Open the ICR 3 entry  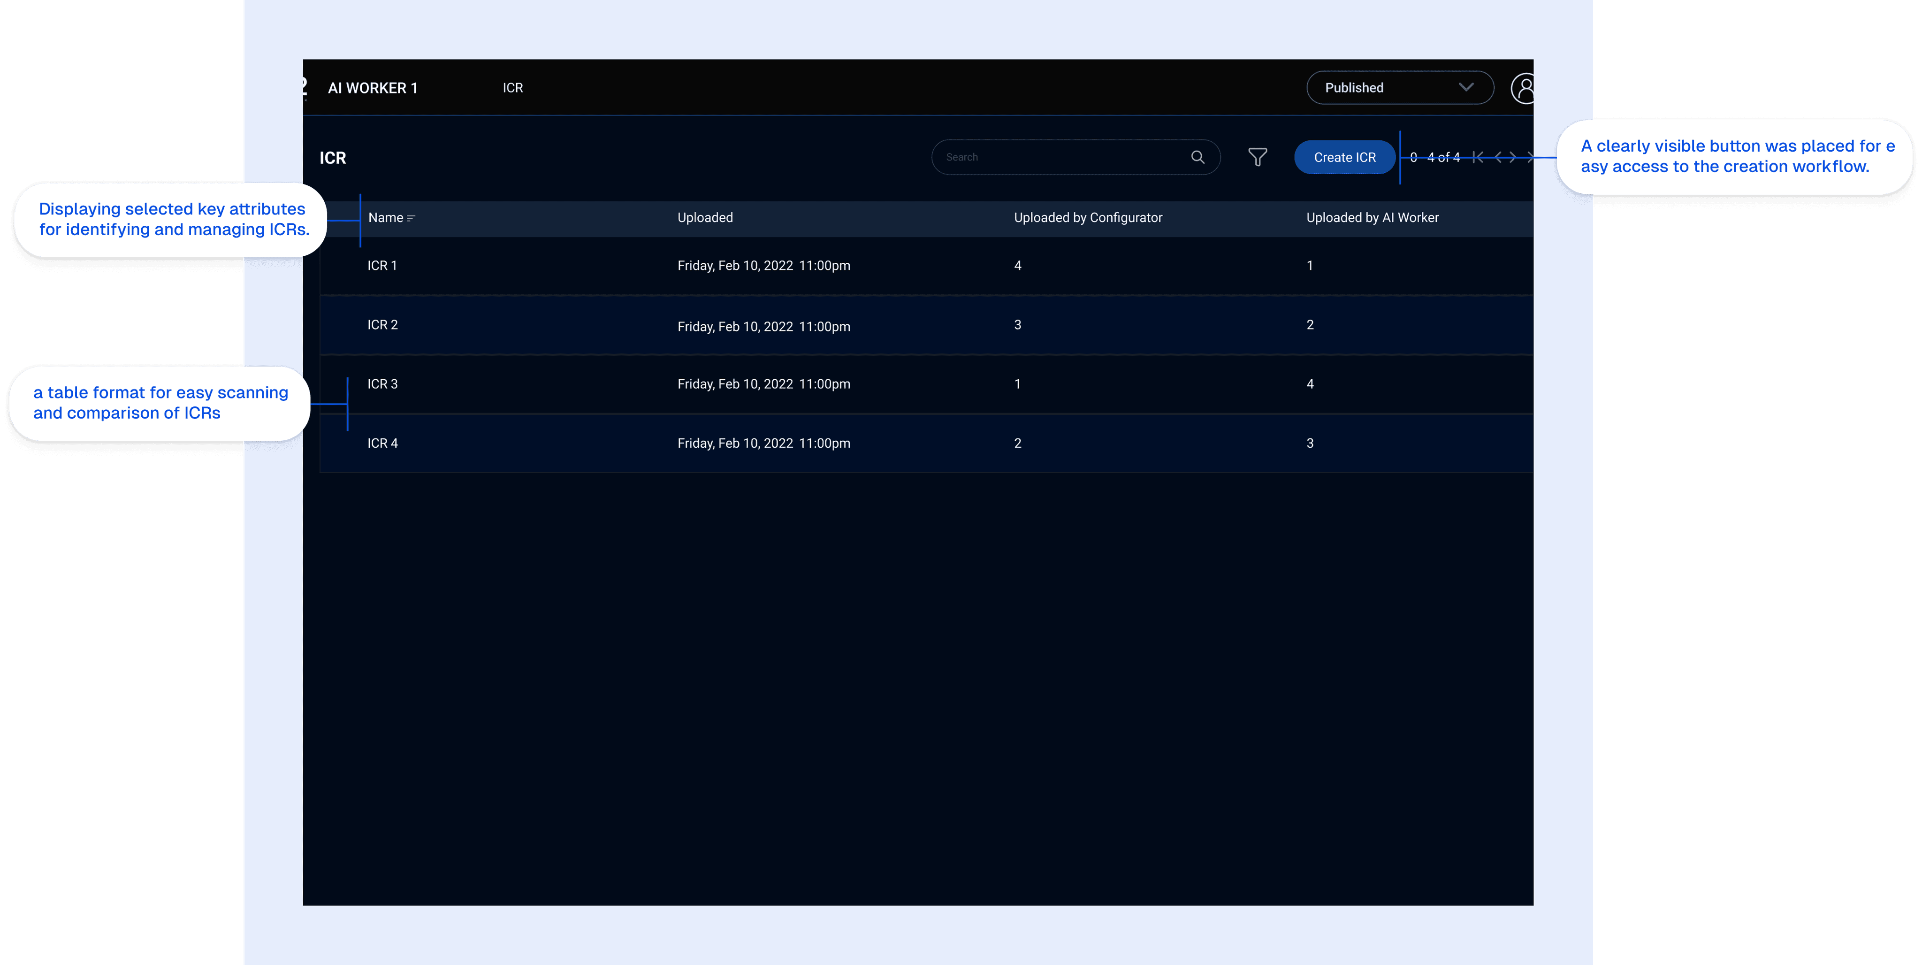(x=382, y=383)
